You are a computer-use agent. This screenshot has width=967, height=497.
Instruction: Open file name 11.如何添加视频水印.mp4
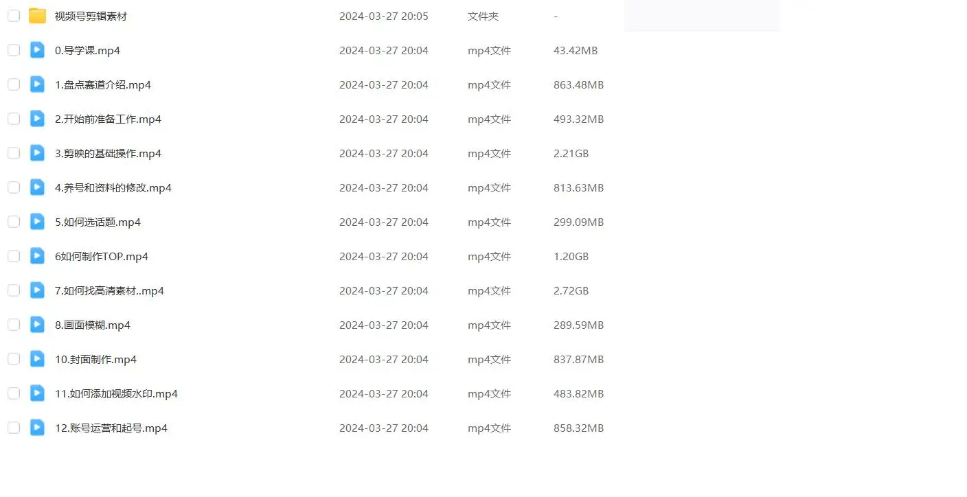tap(116, 393)
